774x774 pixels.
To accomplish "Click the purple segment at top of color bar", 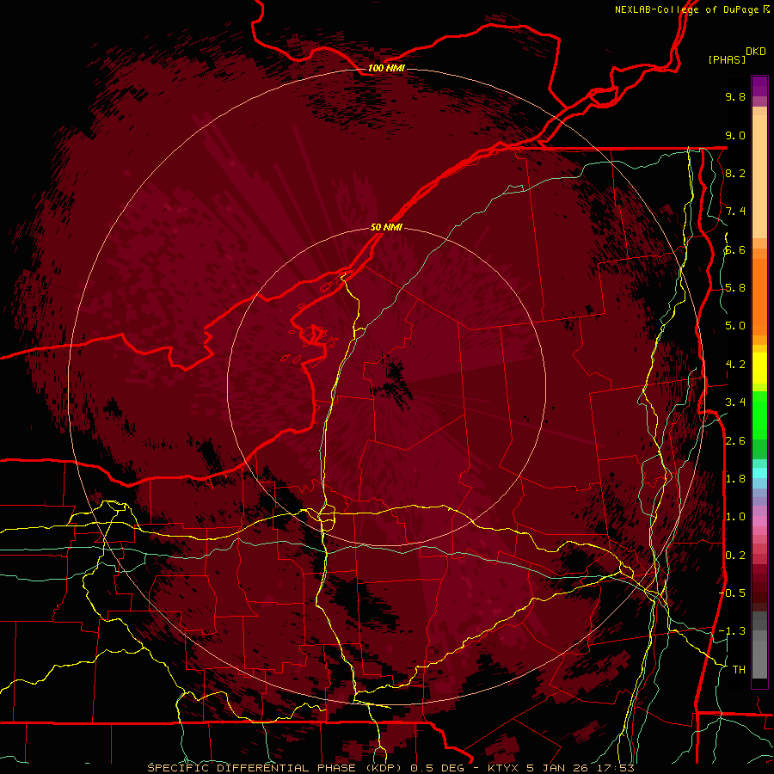I will (x=759, y=86).
